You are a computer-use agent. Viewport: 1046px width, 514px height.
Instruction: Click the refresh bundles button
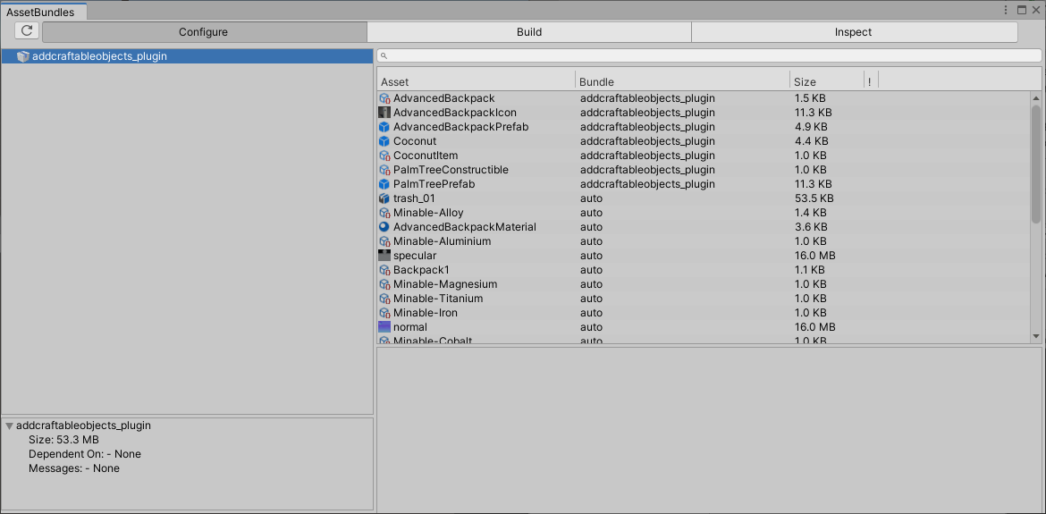coord(27,31)
